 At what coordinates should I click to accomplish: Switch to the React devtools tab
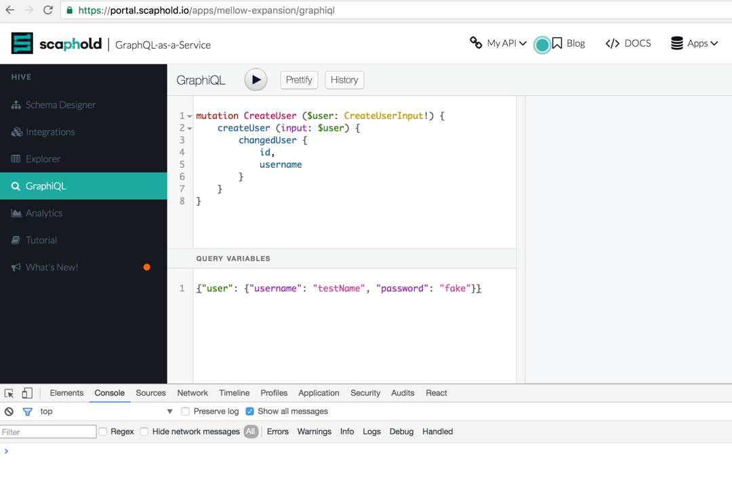436,393
